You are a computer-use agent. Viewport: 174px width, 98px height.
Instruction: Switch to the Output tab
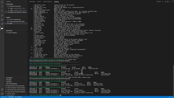(39, 2)
